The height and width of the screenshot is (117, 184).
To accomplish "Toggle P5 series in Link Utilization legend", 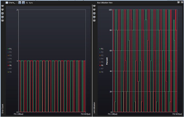I will pyautogui.click(x=102, y=62).
